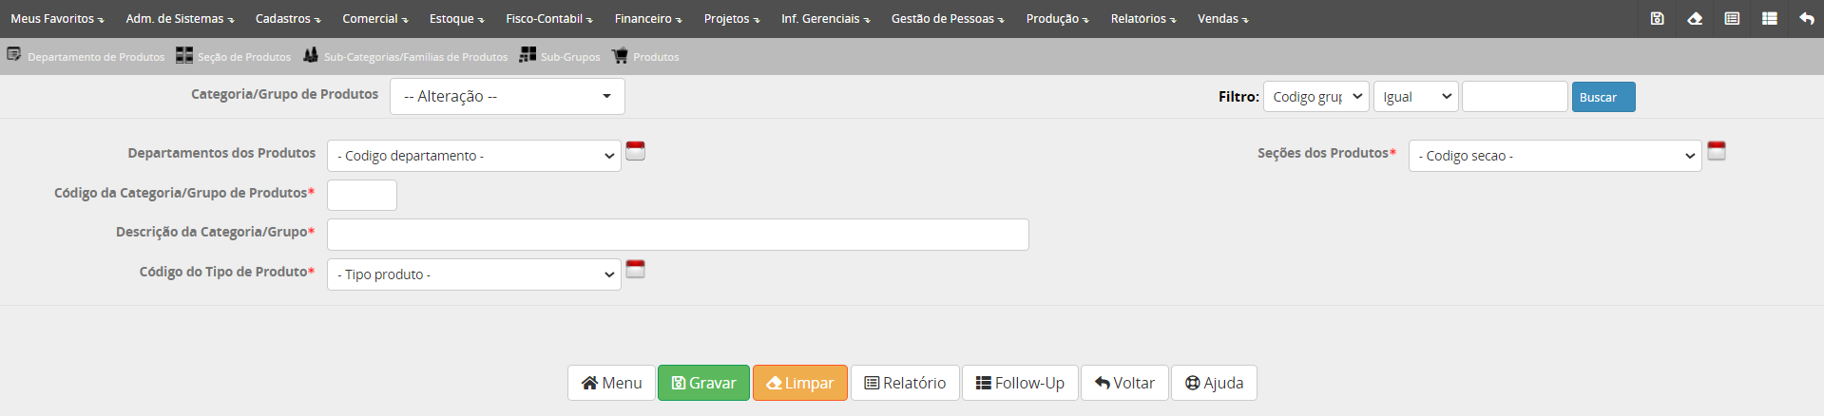Click the Sub-Grupos toolbar shortcut

click(x=560, y=56)
